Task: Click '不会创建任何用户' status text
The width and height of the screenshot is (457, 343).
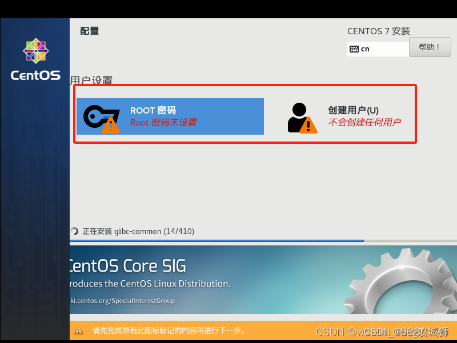Action: (364, 122)
